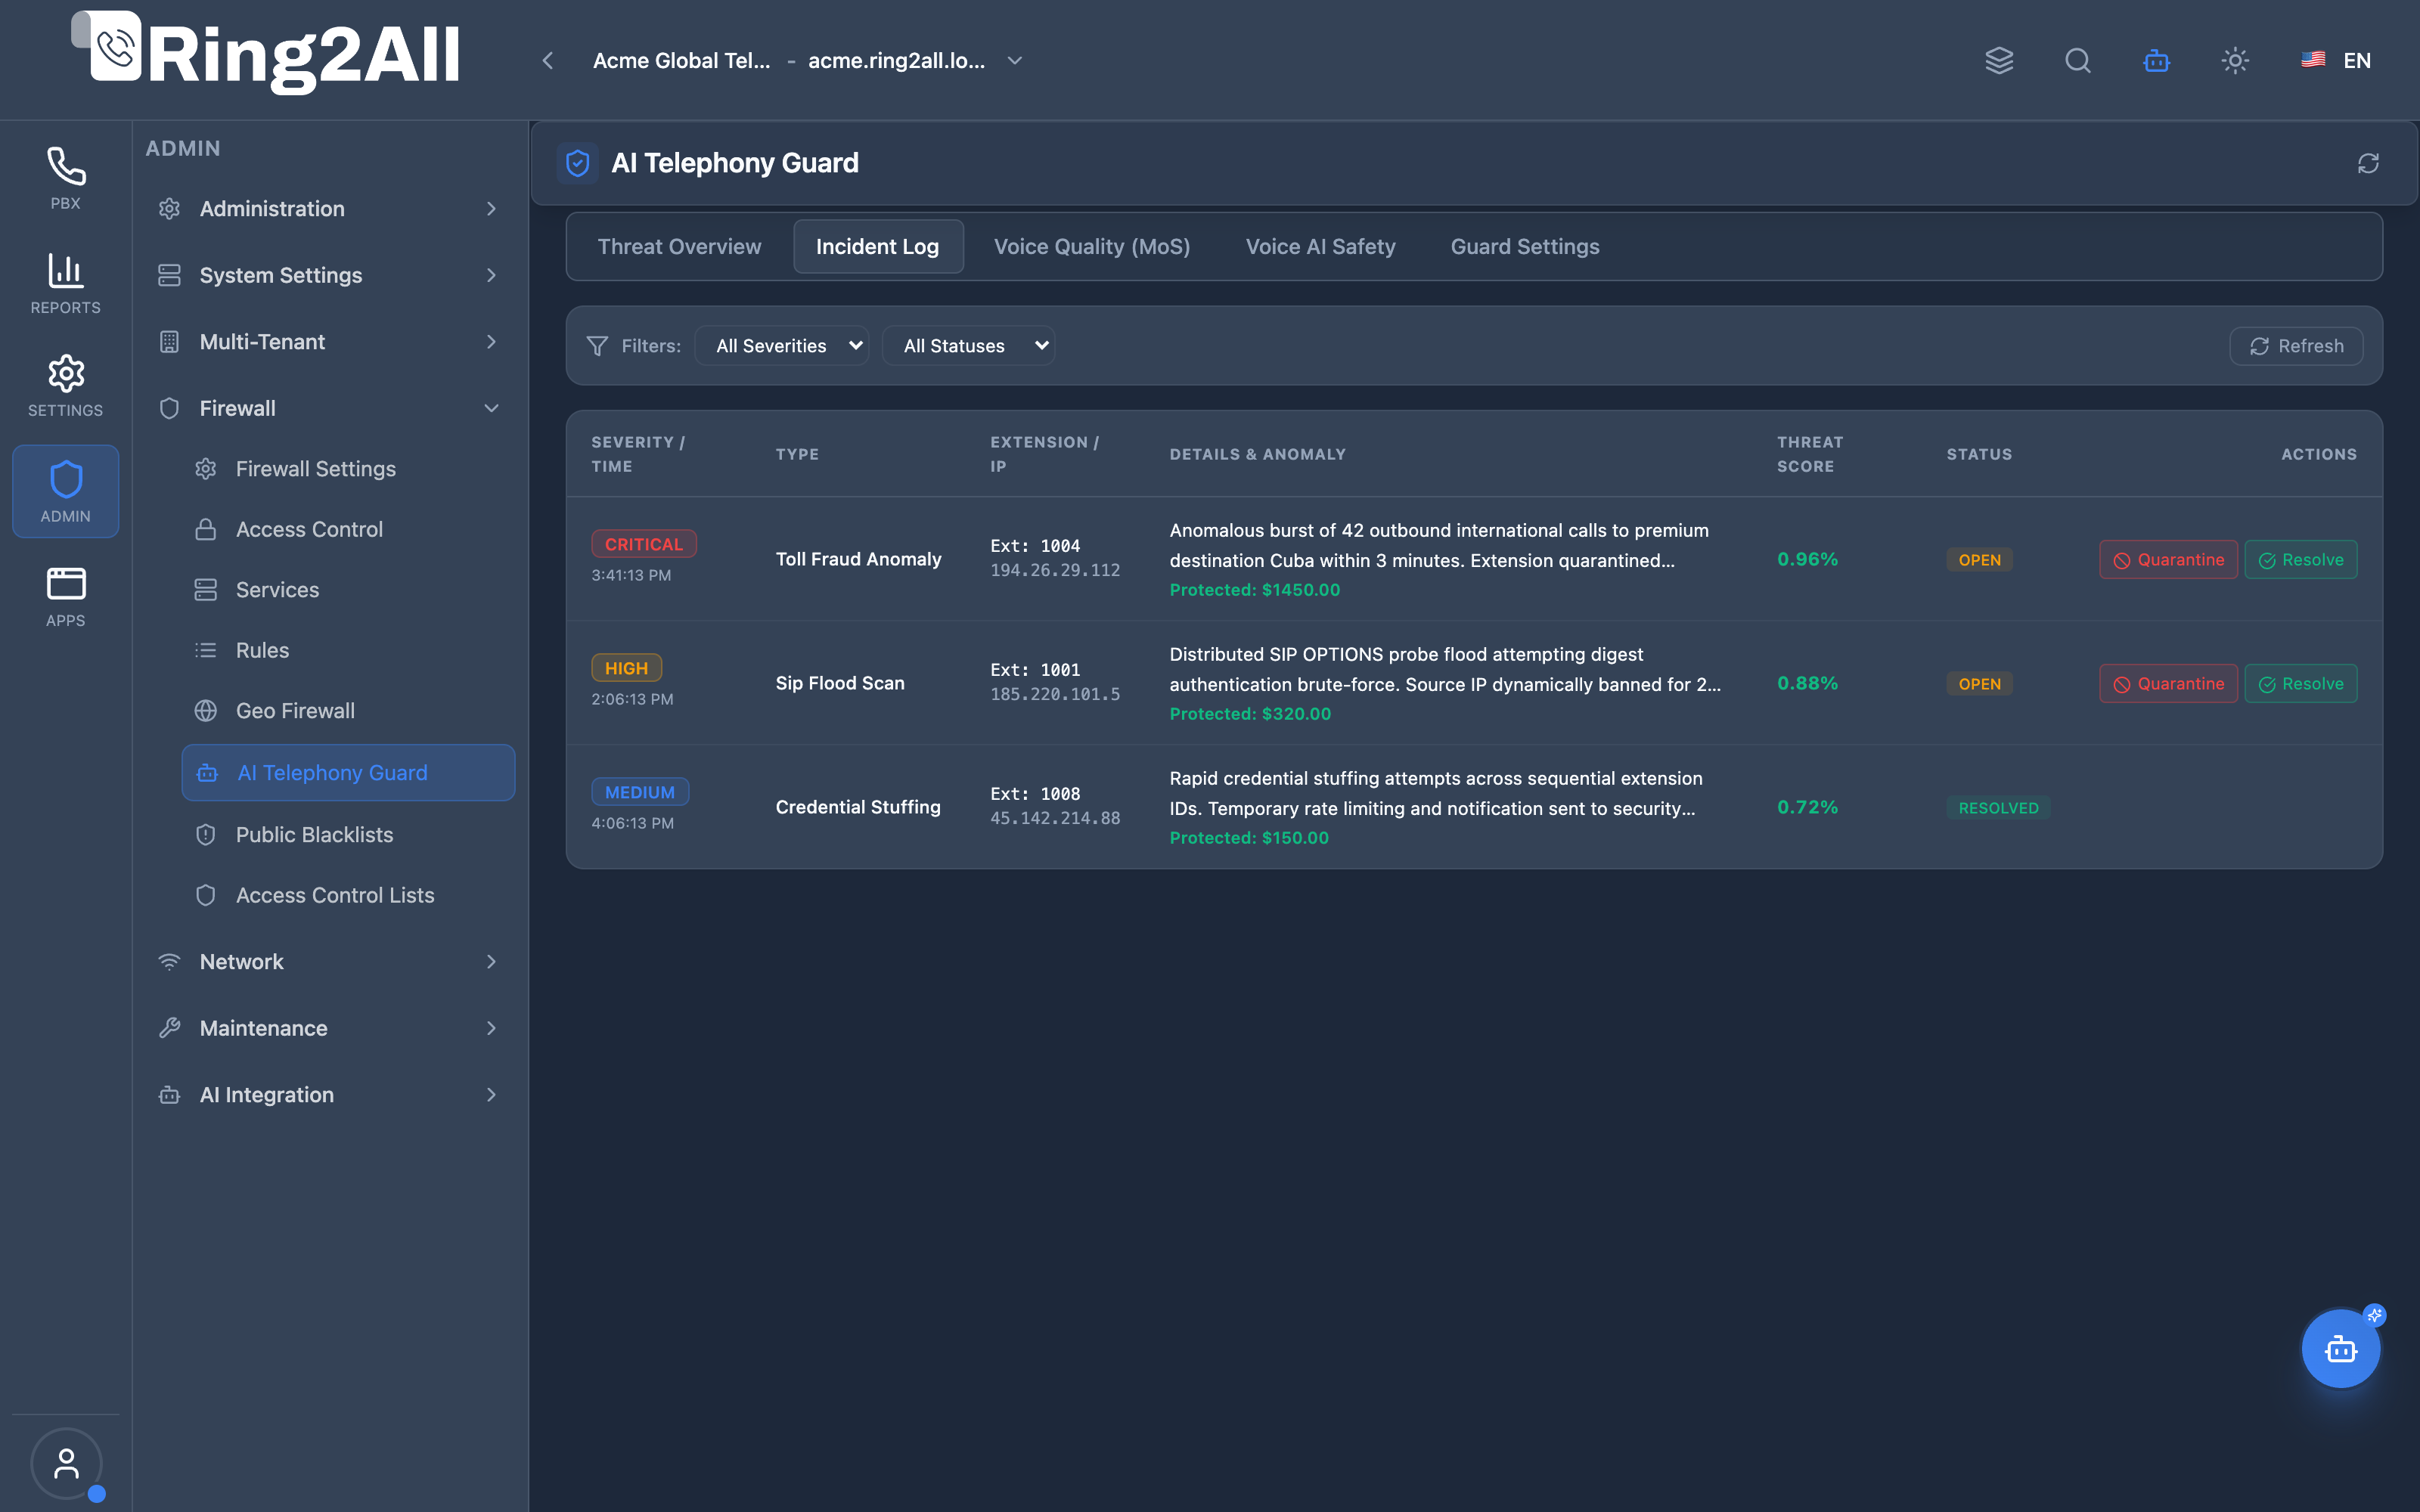
Task: Click threat score 0.72%
Action: coord(1807,807)
